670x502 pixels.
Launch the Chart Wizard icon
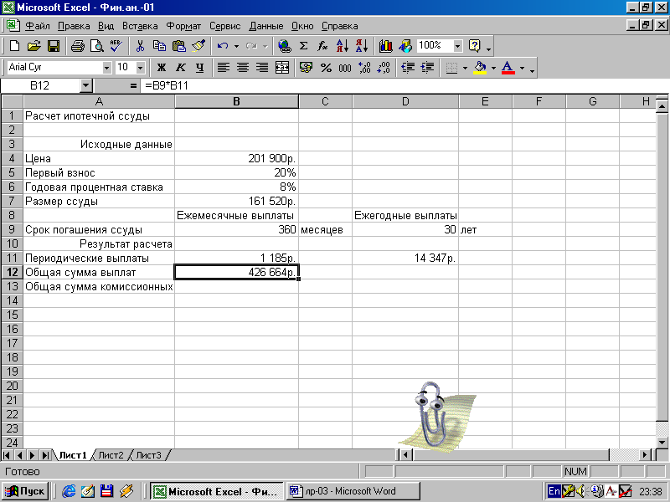tap(386, 46)
